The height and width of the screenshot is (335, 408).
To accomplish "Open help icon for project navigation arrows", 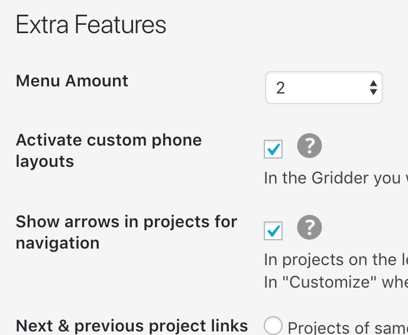I will tap(309, 227).
